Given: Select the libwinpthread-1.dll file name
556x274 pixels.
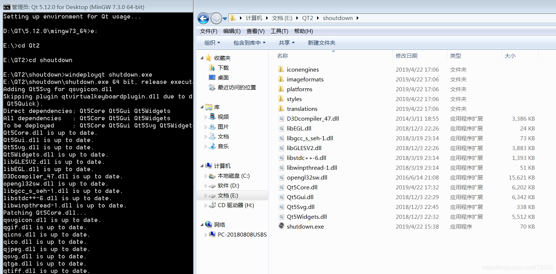Looking at the screenshot, I should tap(312, 168).
